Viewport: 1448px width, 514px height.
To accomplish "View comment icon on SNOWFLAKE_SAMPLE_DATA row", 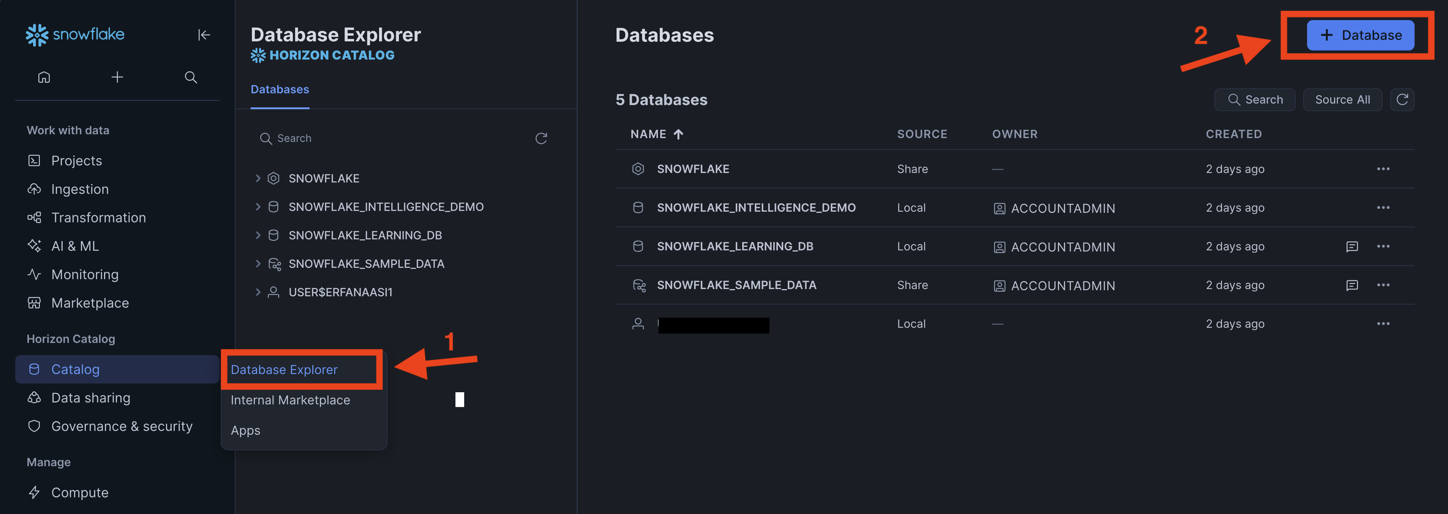I will 1352,285.
